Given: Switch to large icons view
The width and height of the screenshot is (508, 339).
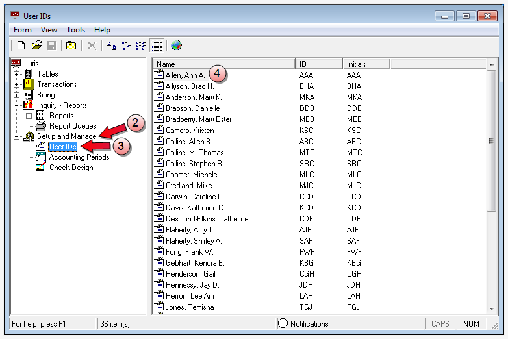Looking at the screenshot, I should (x=112, y=45).
